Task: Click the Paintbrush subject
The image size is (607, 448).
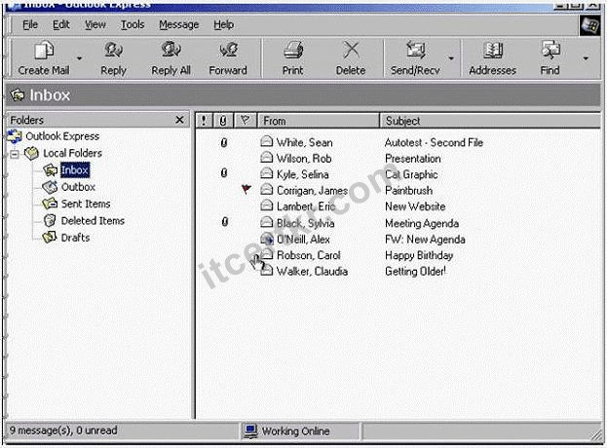Action: [x=409, y=191]
